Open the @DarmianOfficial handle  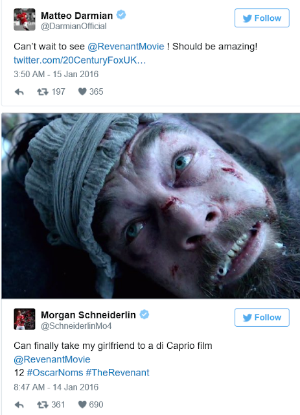click(74, 26)
